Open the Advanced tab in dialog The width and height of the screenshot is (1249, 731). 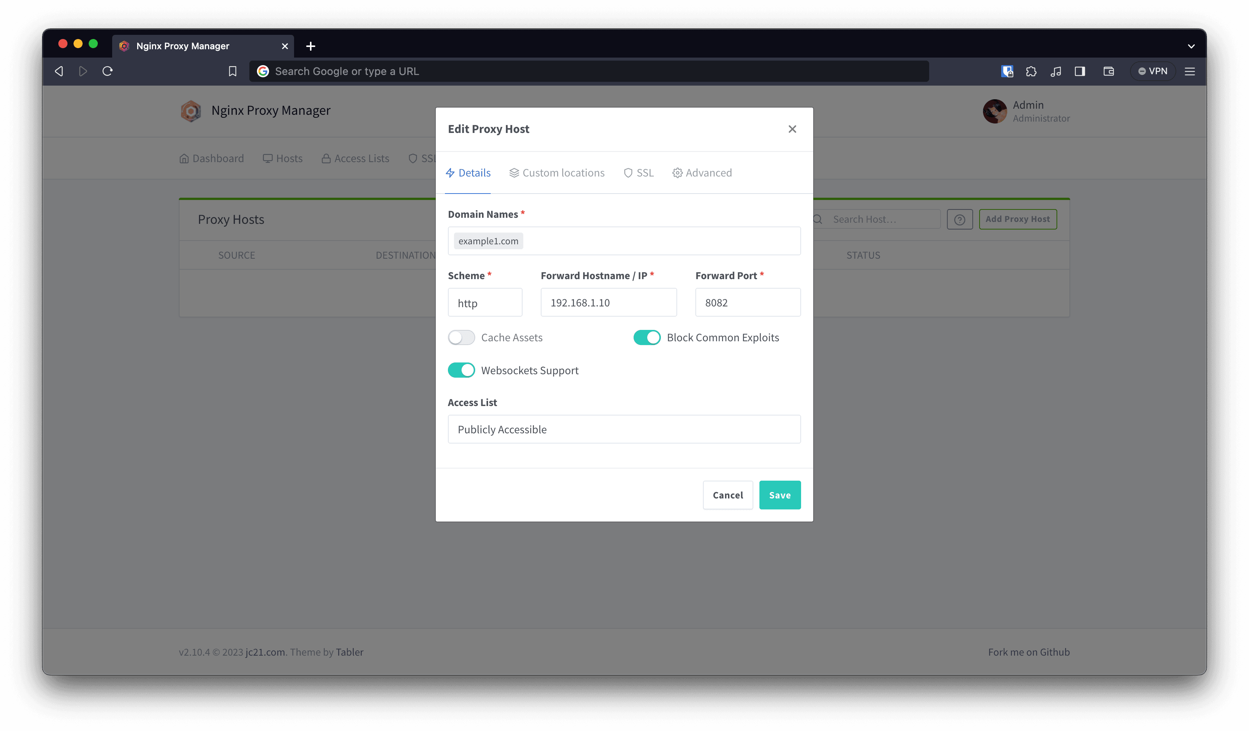coord(702,173)
